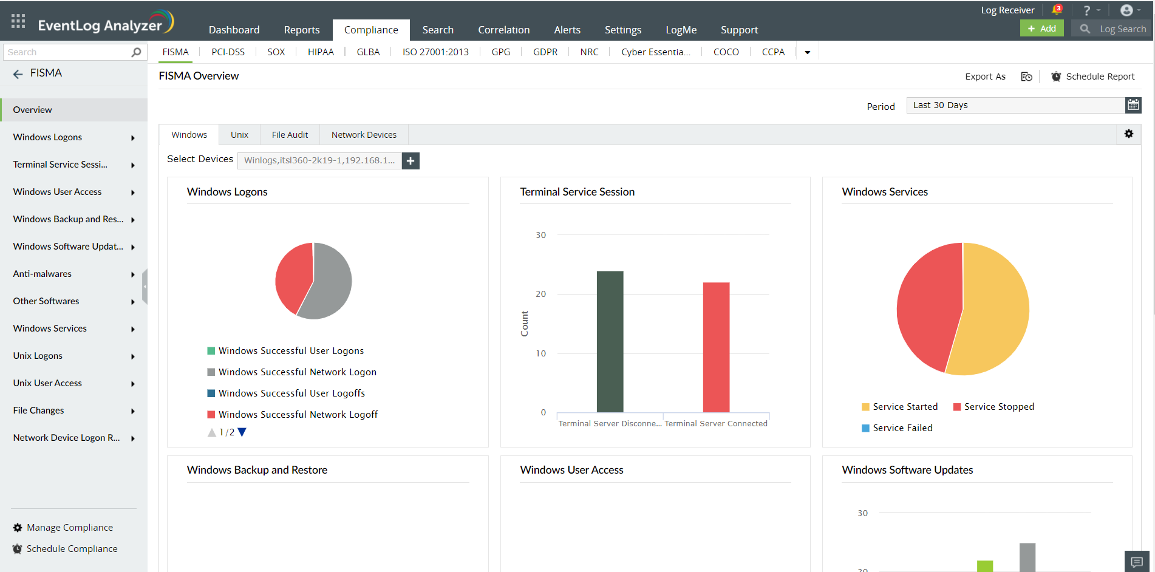Expand the Windows Logons sidebar item
Viewport: 1155px width, 572px height.
[x=132, y=138]
